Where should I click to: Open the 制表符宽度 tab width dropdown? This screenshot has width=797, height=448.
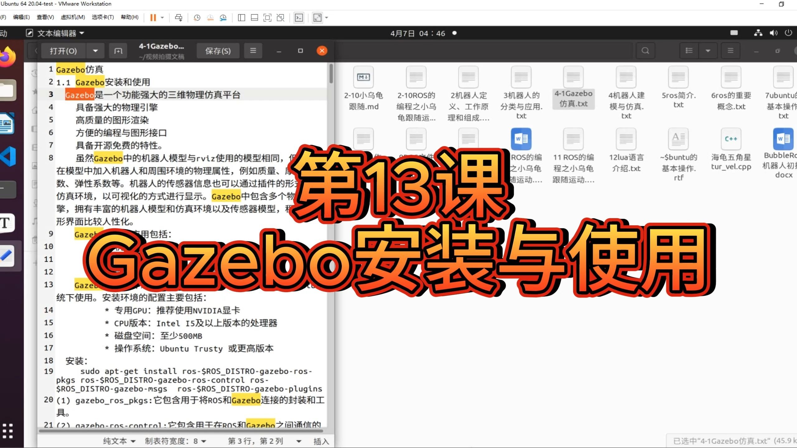(x=175, y=441)
